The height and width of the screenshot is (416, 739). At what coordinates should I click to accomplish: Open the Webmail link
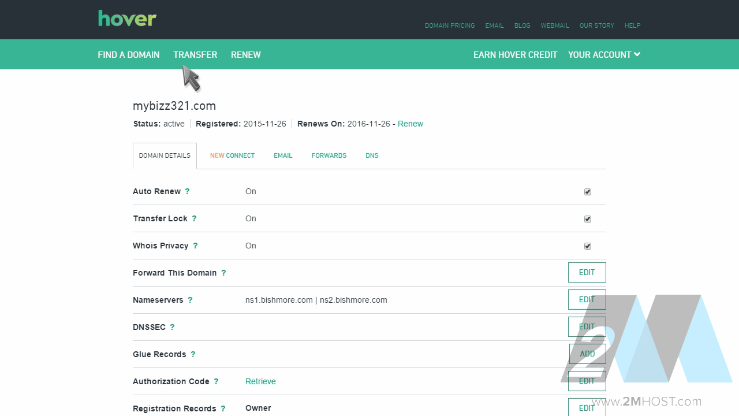pos(555,25)
